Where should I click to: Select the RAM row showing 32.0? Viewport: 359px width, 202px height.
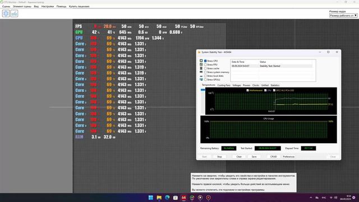(x=95, y=137)
